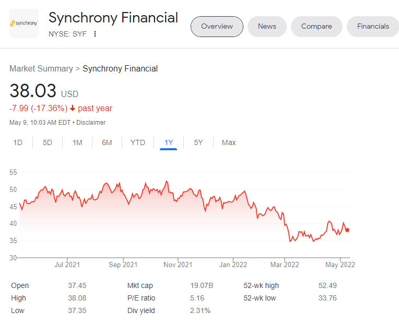This screenshot has height=324, width=399.
Task: Click the High value 38.08
Action: tap(77, 298)
